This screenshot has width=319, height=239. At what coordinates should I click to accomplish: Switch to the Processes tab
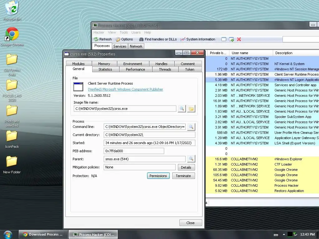(x=102, y=46)
